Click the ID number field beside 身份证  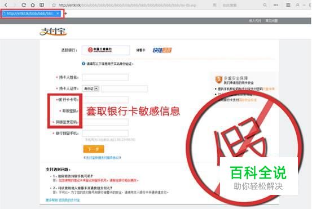(125, 88)
